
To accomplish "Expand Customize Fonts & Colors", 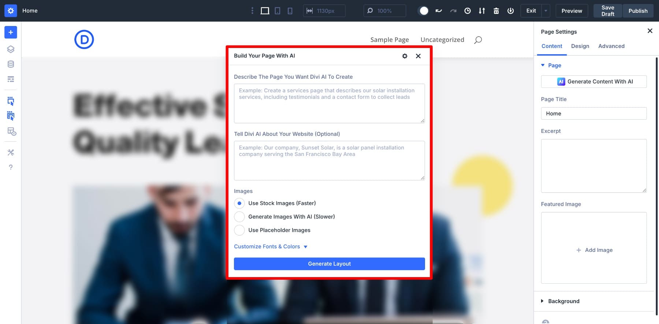I will pyautogui.click(x=271, y=247).
